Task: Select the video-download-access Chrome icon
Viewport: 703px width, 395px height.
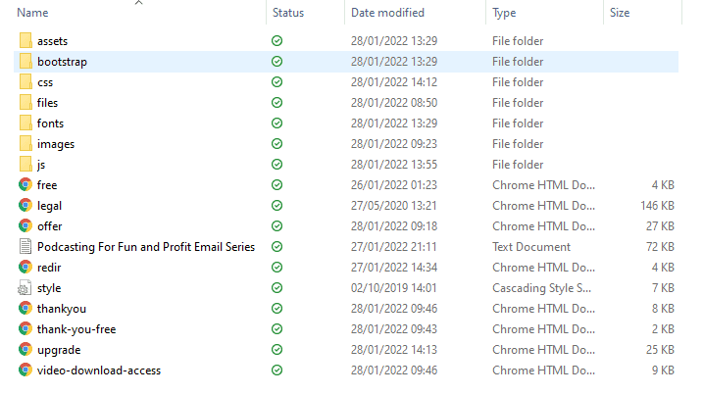Action: [x=25, y=370]
